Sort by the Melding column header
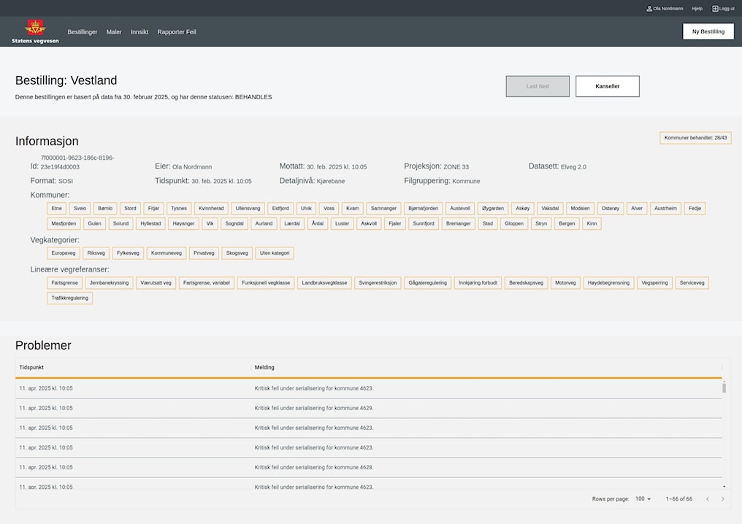742x524 pixels. (264, 368)
